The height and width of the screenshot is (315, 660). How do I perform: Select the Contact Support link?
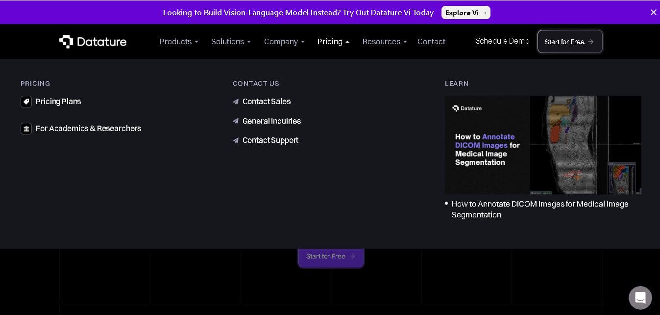click(270, 140)
